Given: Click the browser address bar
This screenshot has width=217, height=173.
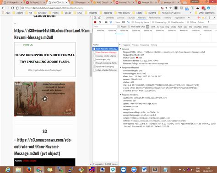Looking at the screenshot, I should (x=92, y=8).
